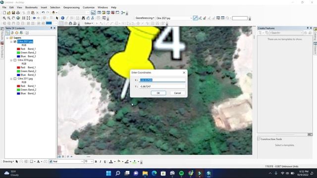Toggle bold text formatting in Drawing toolbar
This screenshot has width=317, height=178.
96,162
